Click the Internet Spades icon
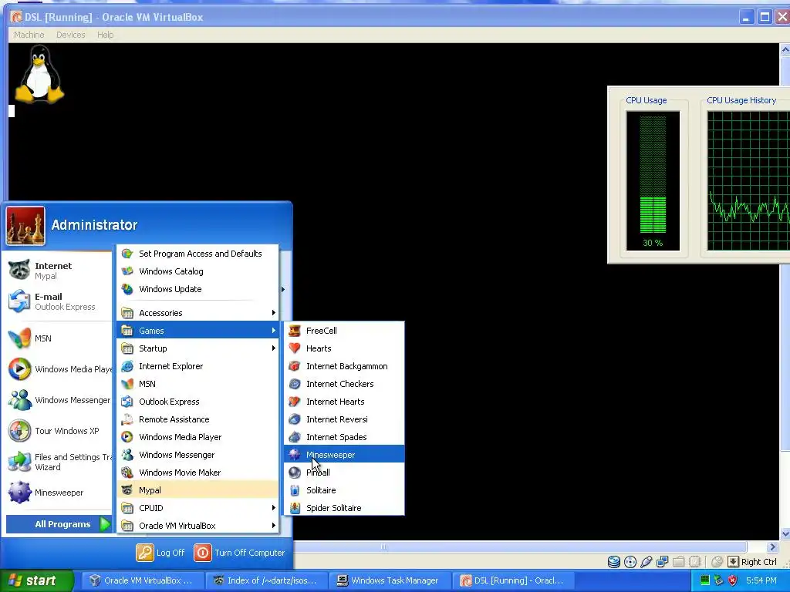The width and height of the screenshot is (790, 592). [x=295, y=437]
